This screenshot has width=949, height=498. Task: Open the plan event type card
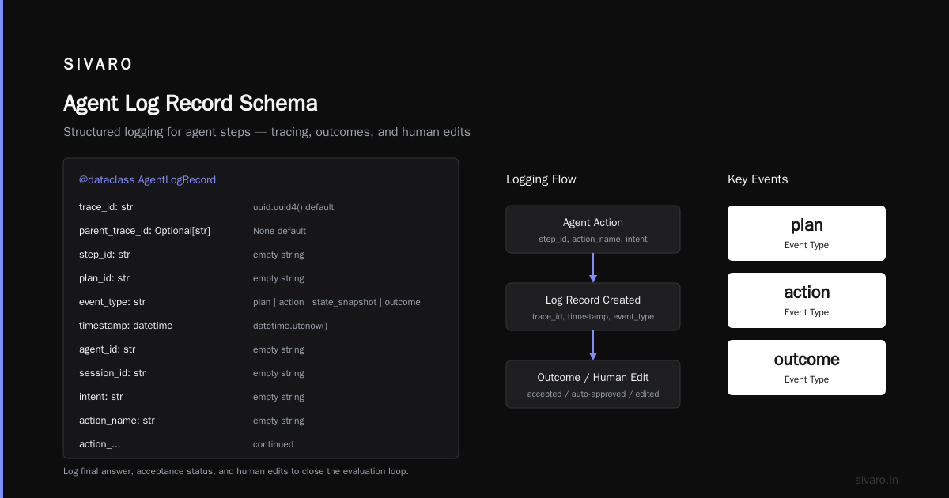click(x=807, y=233)
